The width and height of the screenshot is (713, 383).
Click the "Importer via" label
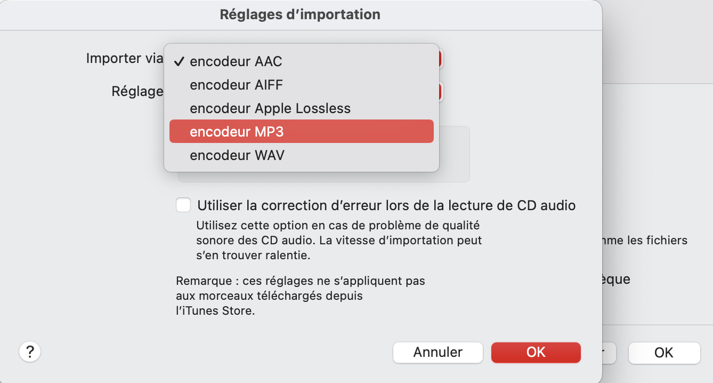[x=121, y=59]
